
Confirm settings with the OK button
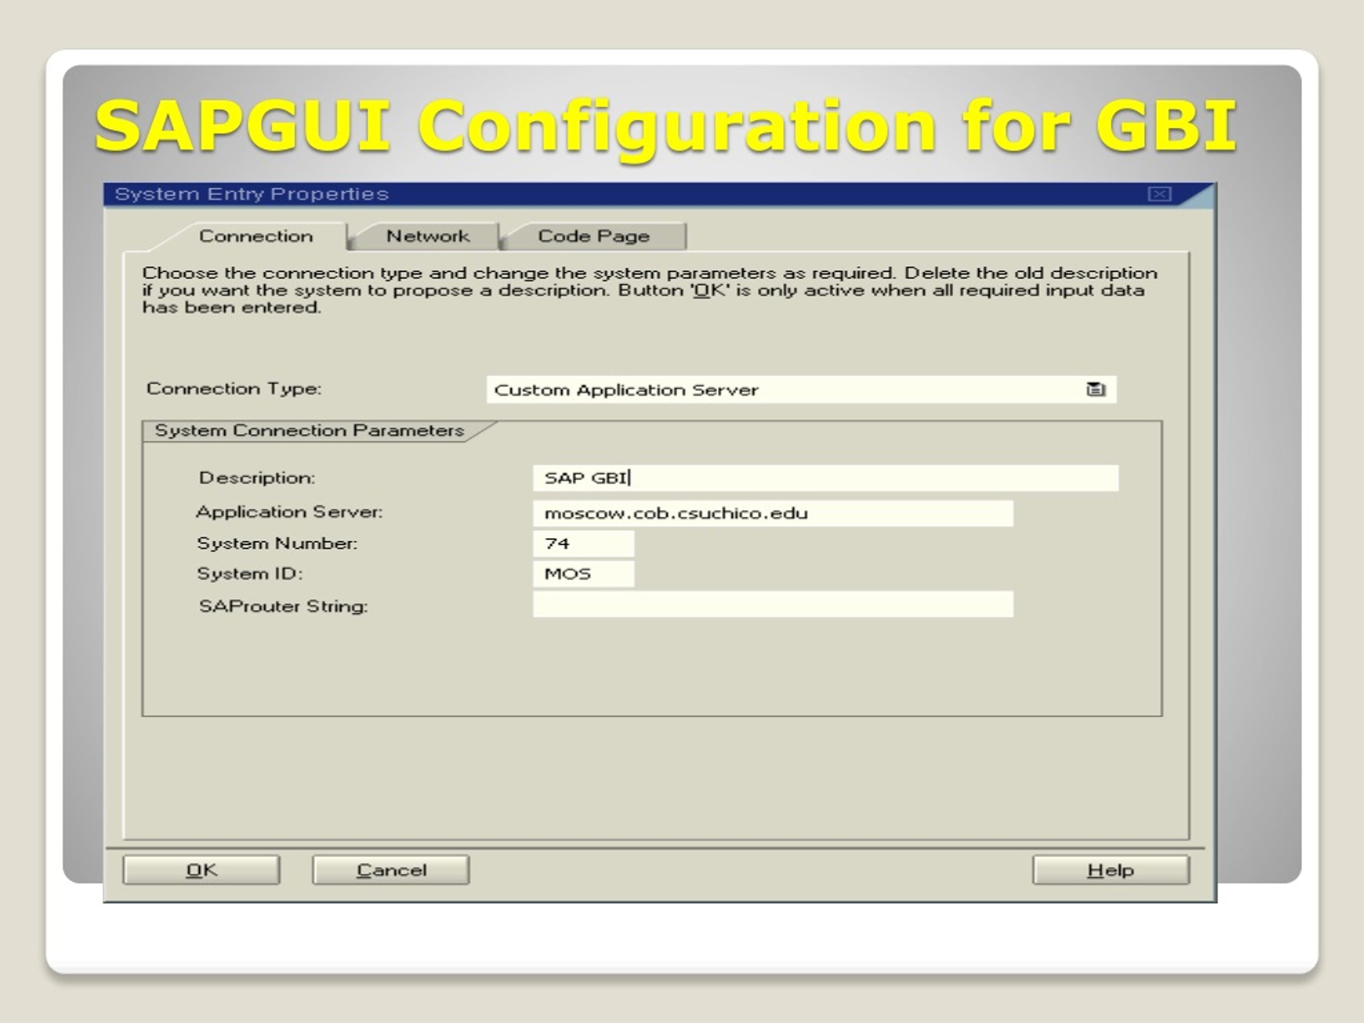point(201,870)
